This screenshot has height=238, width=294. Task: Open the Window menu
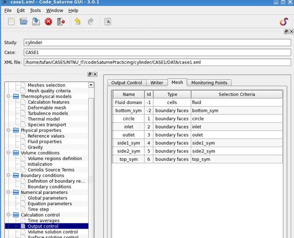(55, 10)
